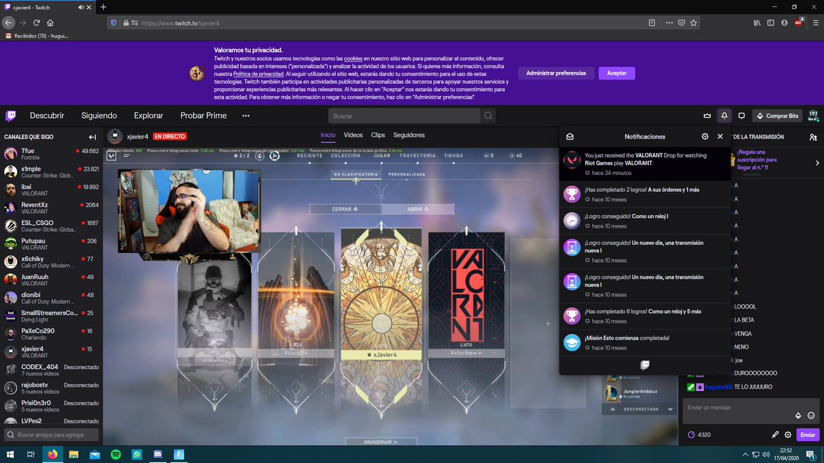The image size is (824, 463).
Task: Open Adblock Plus extension icon
Action: tap(799, 23)
